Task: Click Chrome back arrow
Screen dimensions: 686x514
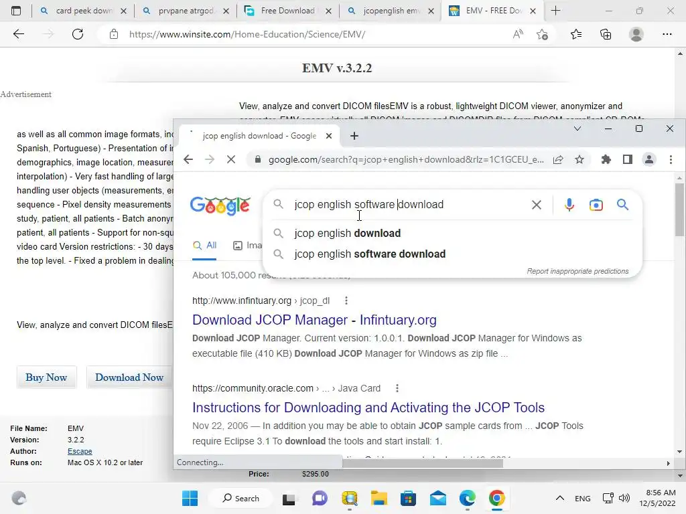Action: click(x=188, y=159)
